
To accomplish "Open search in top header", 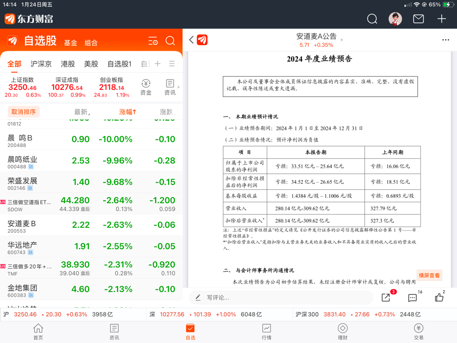I will (x=372, y=19).
